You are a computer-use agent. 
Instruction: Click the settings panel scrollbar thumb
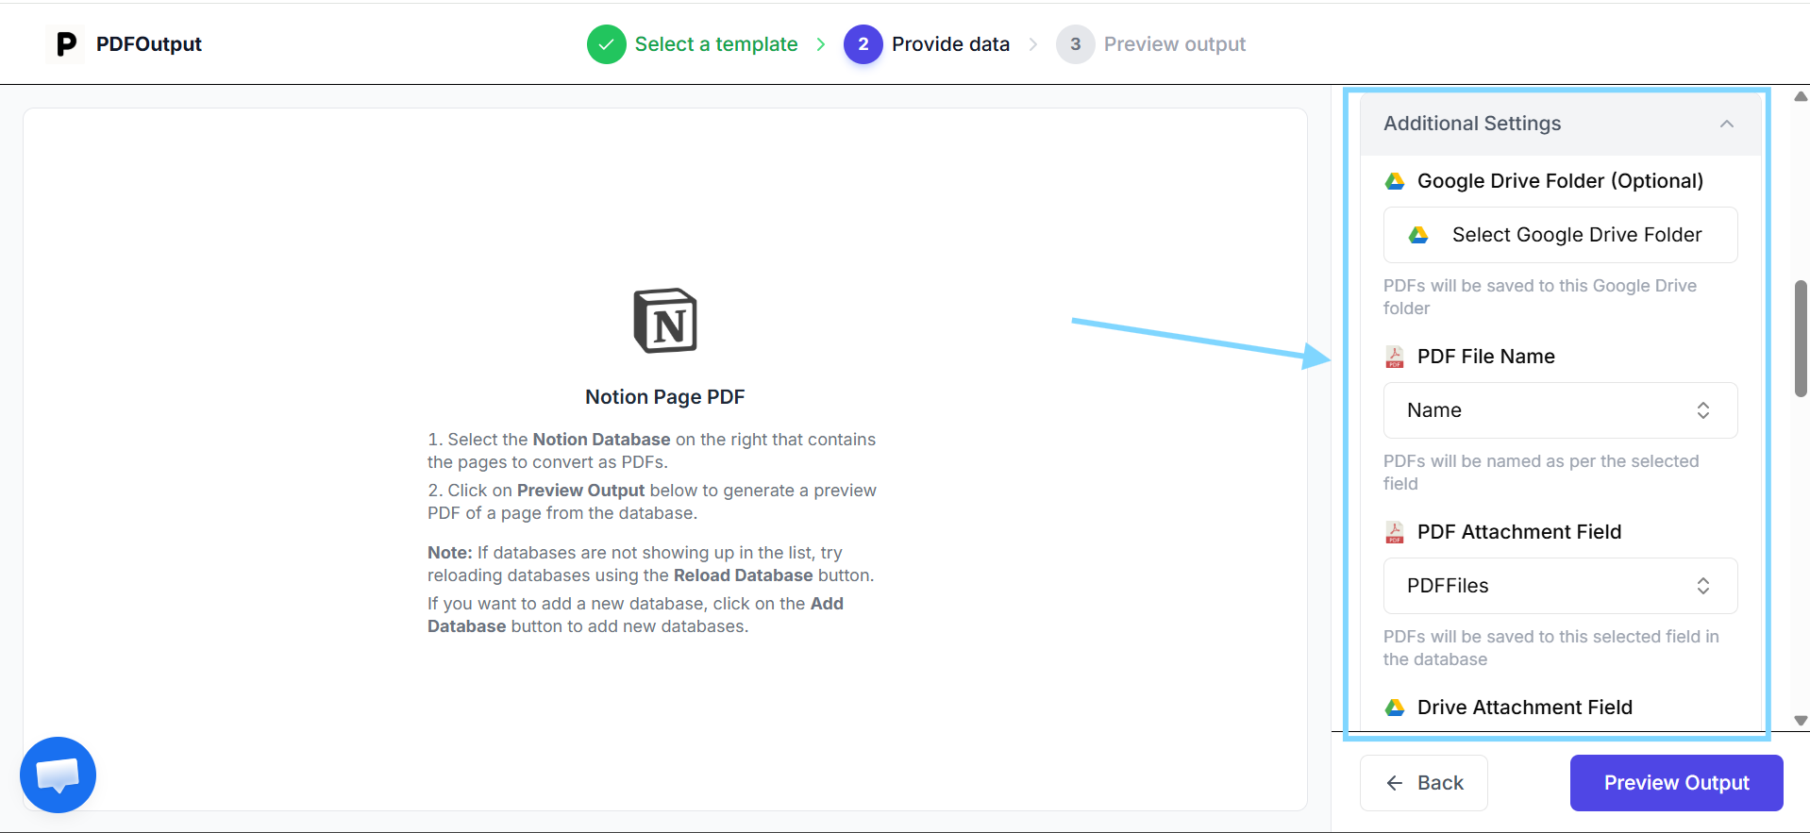[x=1801, y=339]
